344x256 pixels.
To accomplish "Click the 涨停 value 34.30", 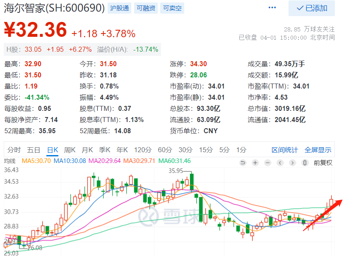I will (199, 64).
